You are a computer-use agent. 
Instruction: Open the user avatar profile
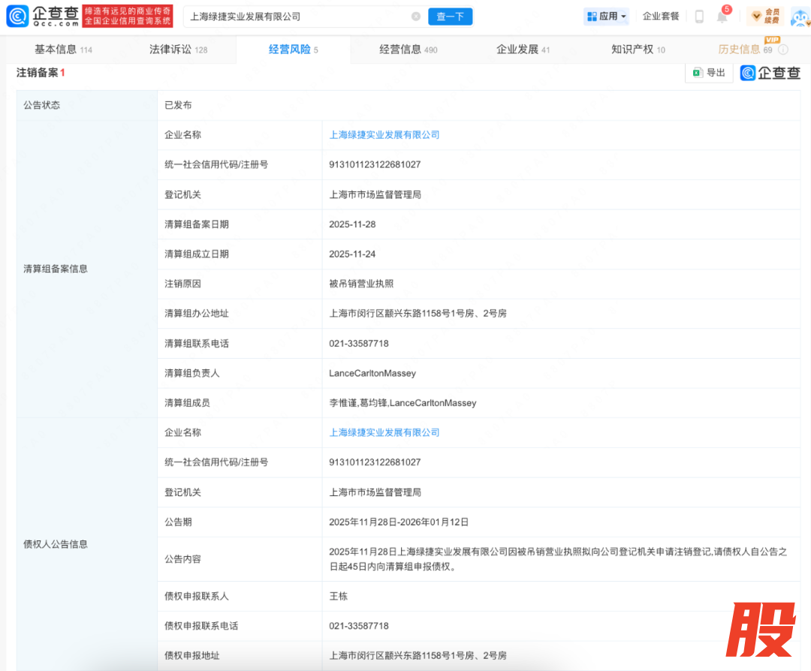point(799,16)
